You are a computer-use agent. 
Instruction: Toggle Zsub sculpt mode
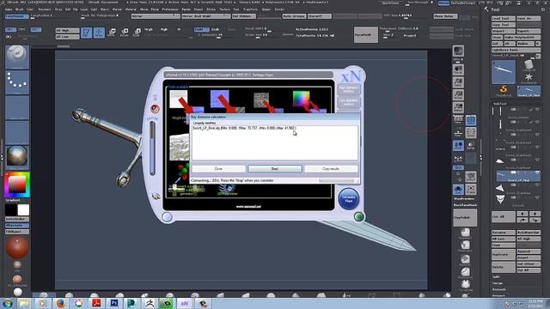tap(215, 29)
